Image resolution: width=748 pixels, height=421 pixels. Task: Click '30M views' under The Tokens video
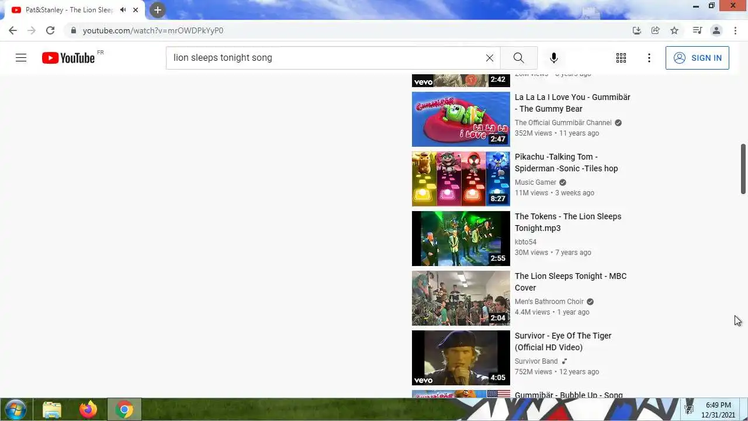[x=531, y=253]
